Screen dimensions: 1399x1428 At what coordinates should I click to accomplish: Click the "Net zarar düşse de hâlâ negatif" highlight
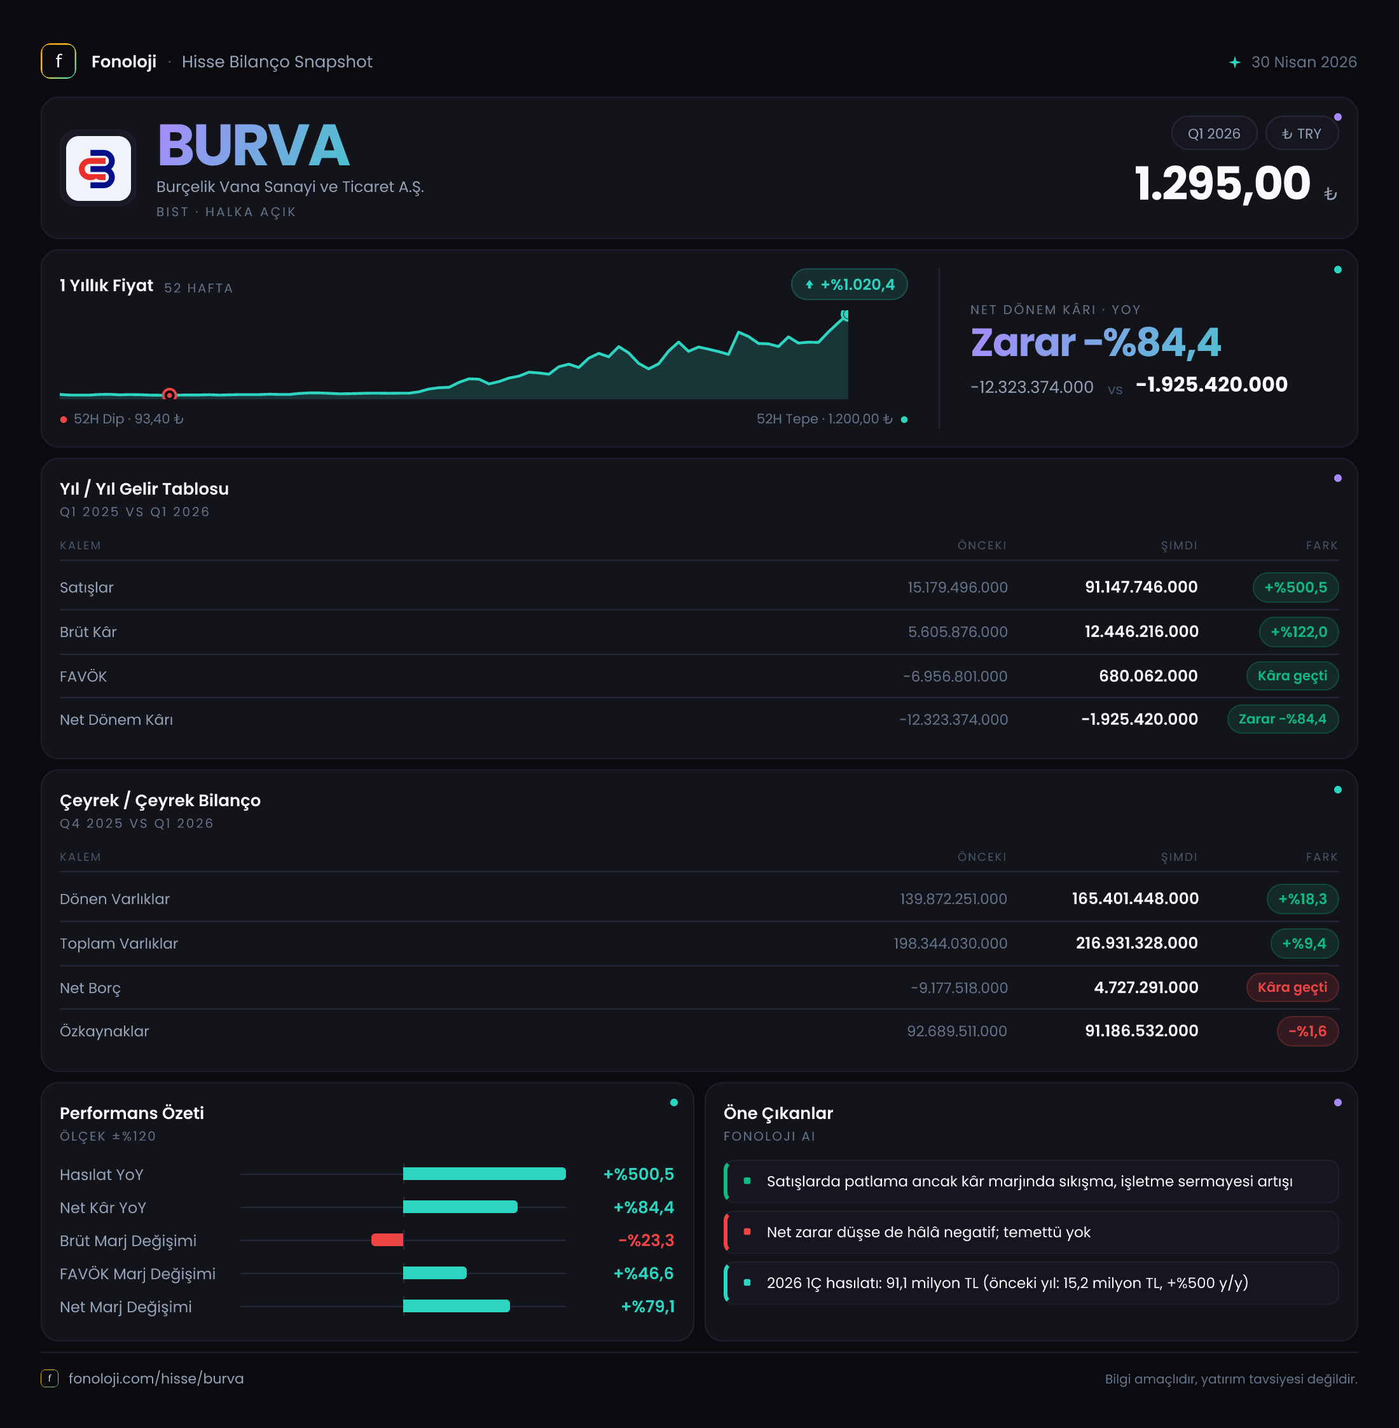[x=1031, y=1232]
